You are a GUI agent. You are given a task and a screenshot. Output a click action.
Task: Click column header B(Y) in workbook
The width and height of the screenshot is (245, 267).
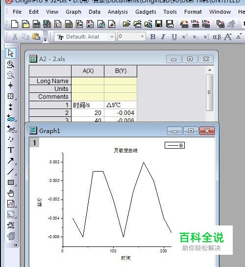(121, 71)
